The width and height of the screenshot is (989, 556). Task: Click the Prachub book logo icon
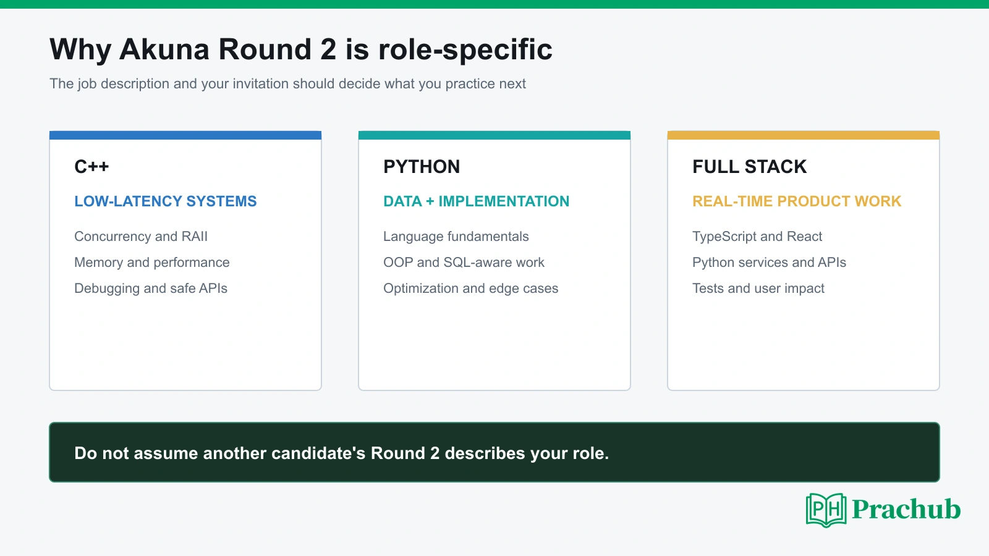[x=826, y=510]
